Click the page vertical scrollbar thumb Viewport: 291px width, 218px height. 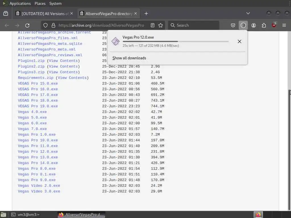click(x=290, y=150)
